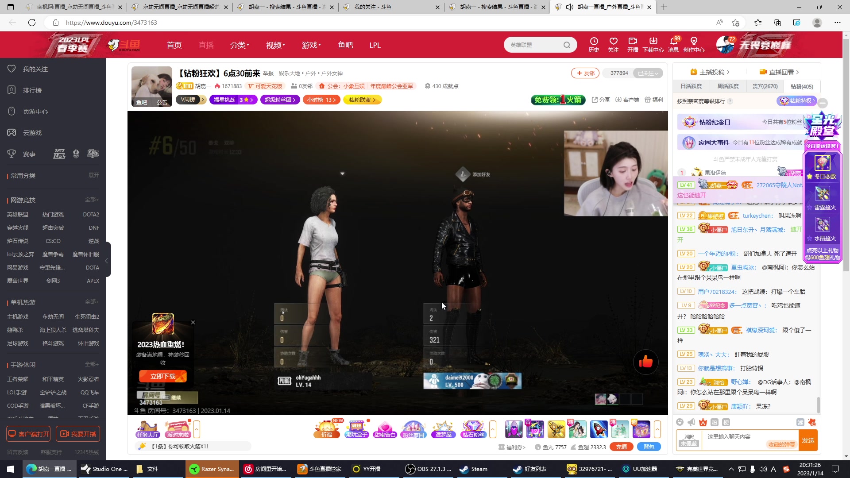Screen dimensions: 850x478
Task: Select the gold rocket gift in the gift bar
Action: 556,429
